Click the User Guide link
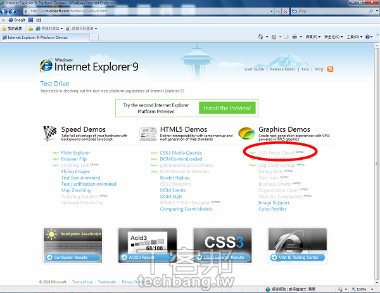380x293 pixels. click(x=254, y=69)
